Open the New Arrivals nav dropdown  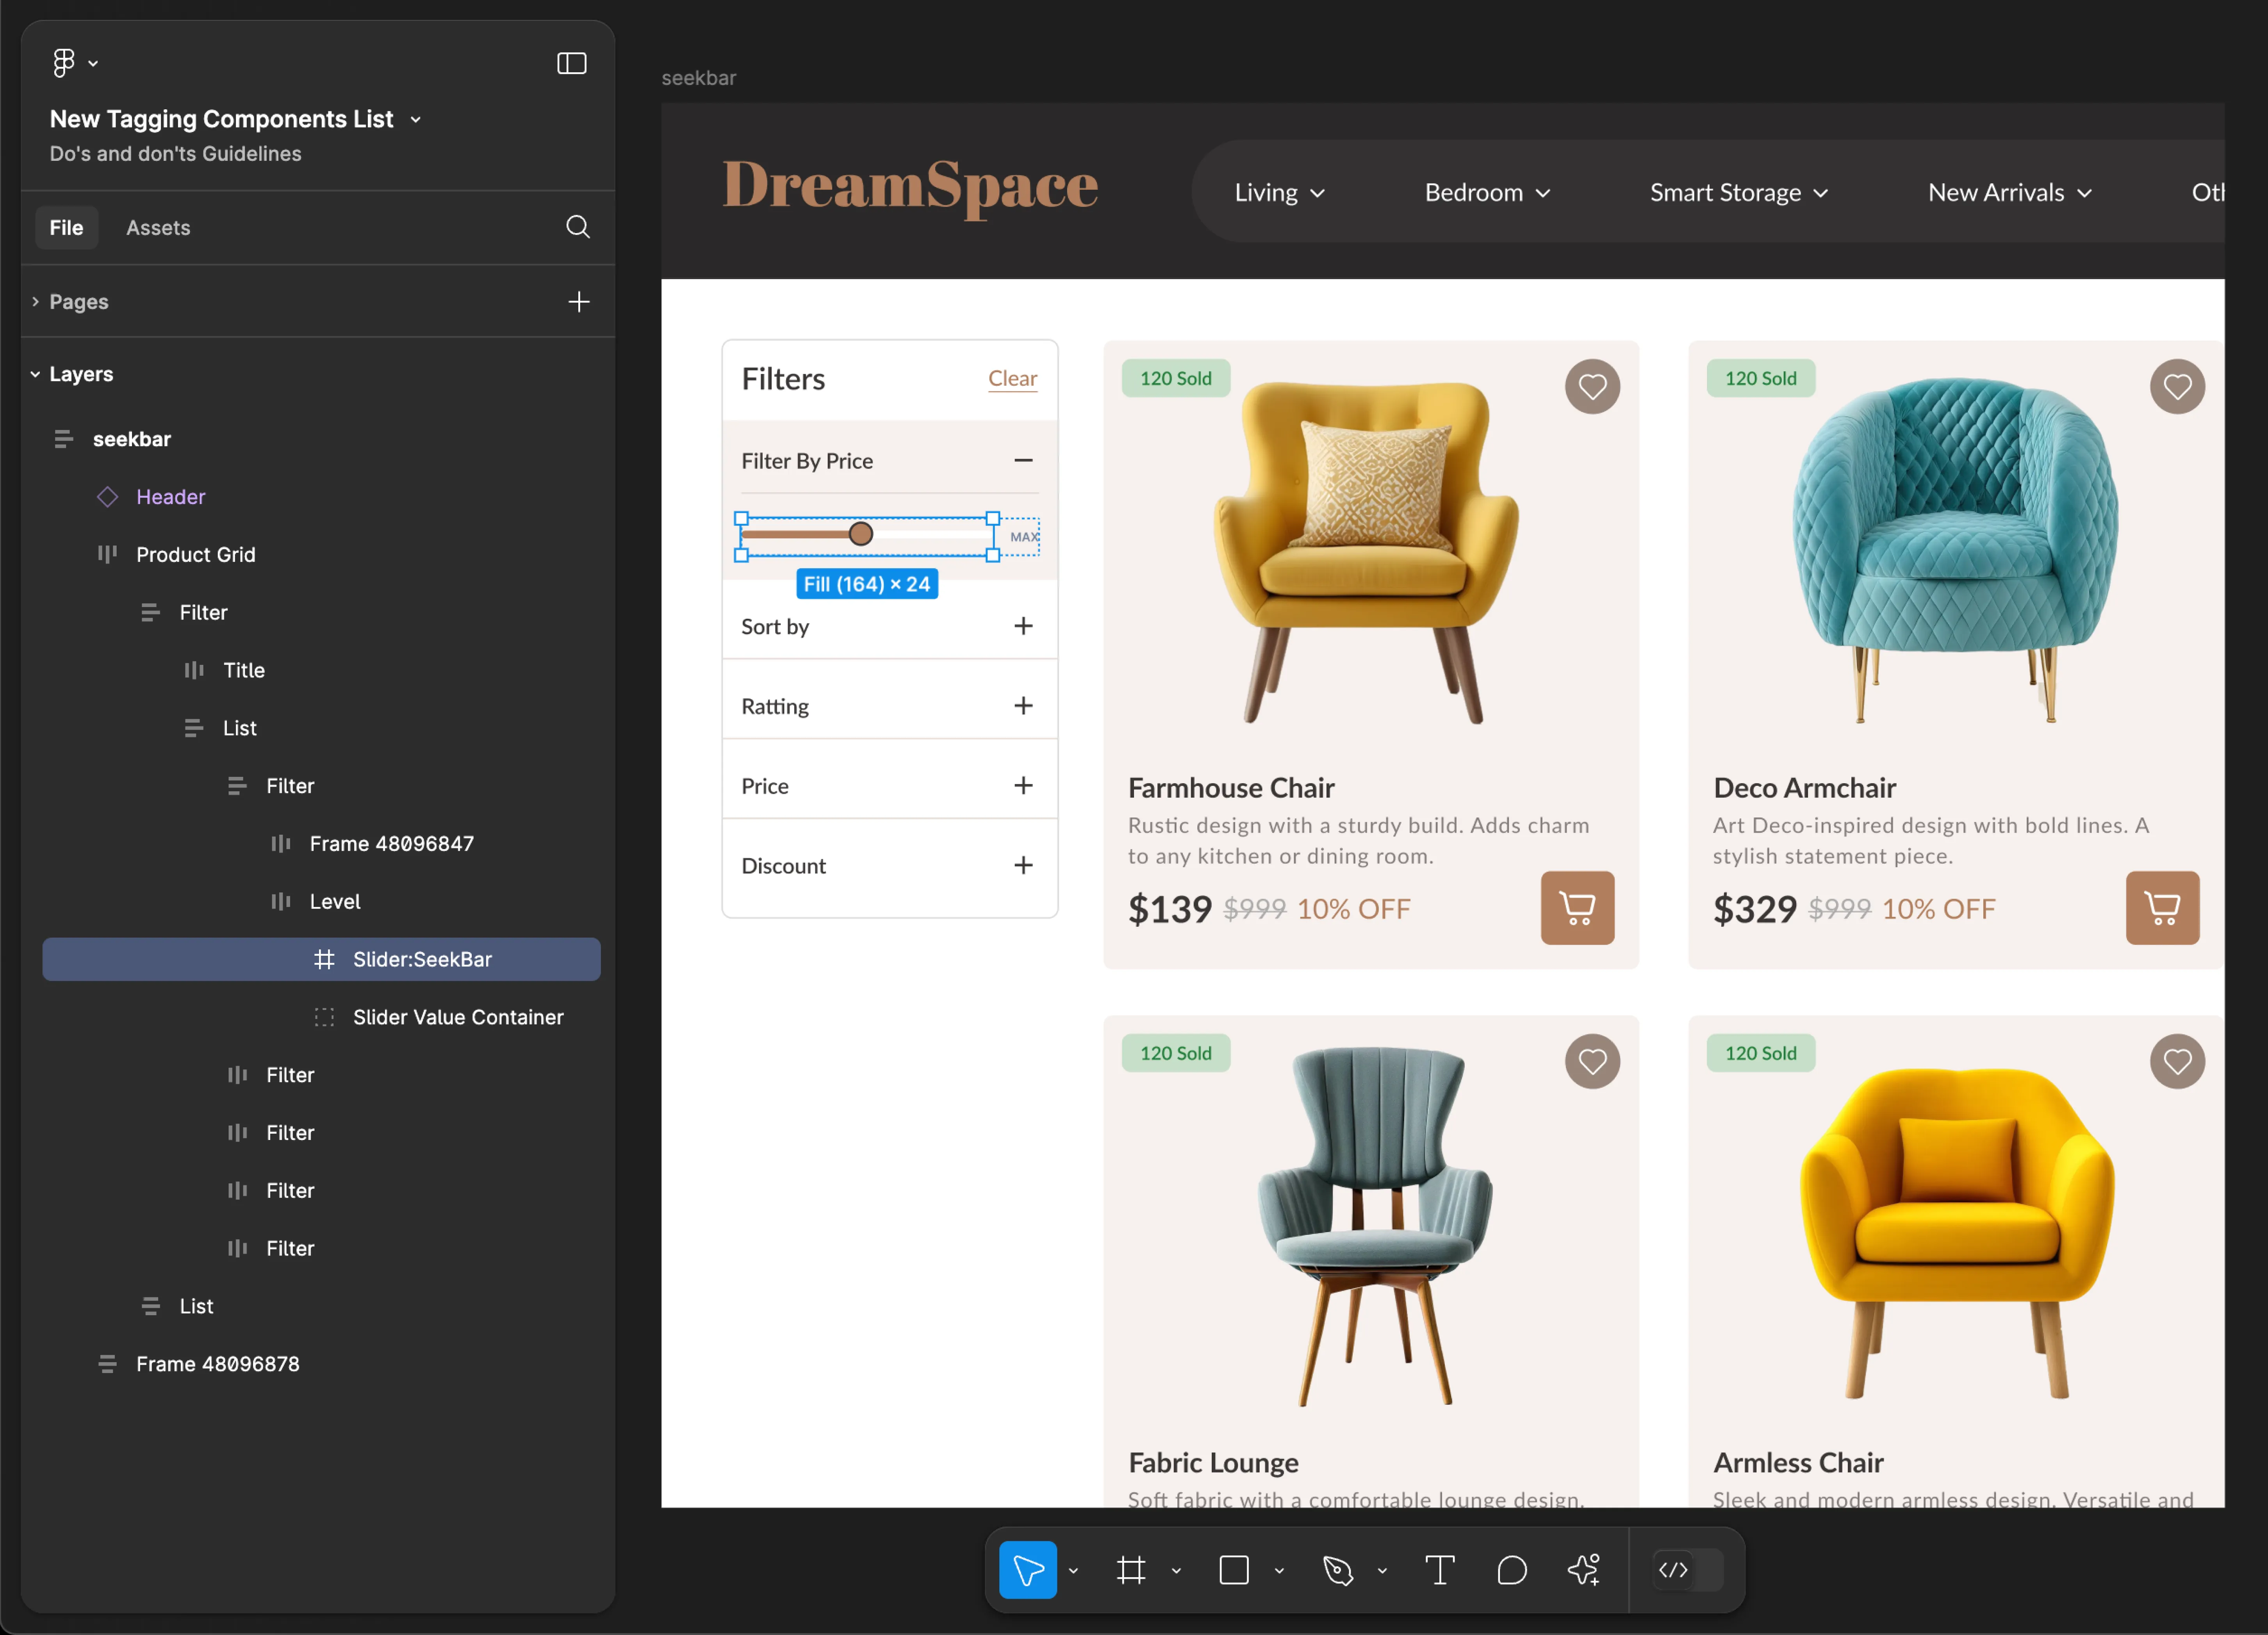click(2010, 192)
